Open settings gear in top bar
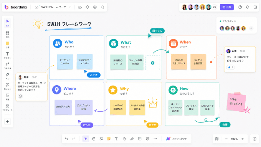 pyautogui.click(x=95, y=7)
